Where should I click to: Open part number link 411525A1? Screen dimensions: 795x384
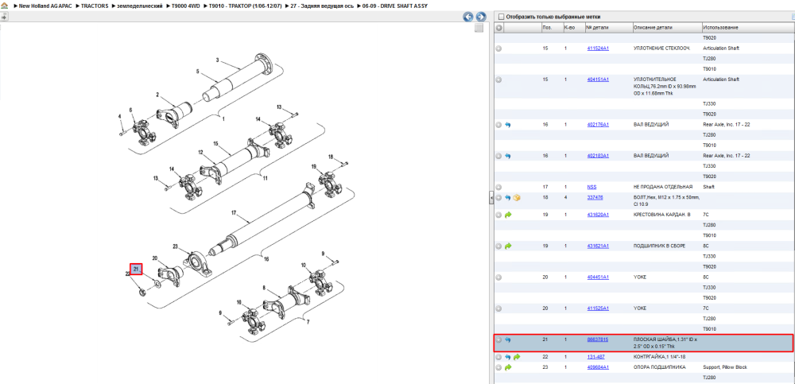[598, 308]
